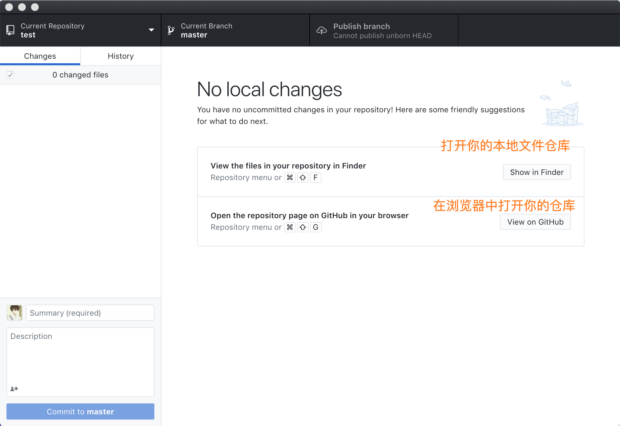Click the G shortcut key icon
Image resolution: width=620 pixels, height=426 pixels.
click(315, 227)
